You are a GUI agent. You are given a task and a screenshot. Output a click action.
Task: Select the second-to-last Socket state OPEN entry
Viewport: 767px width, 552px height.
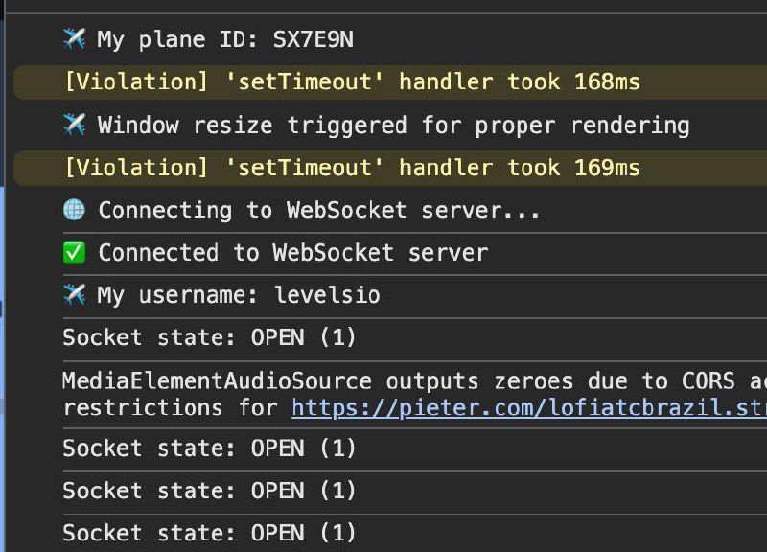209,491
